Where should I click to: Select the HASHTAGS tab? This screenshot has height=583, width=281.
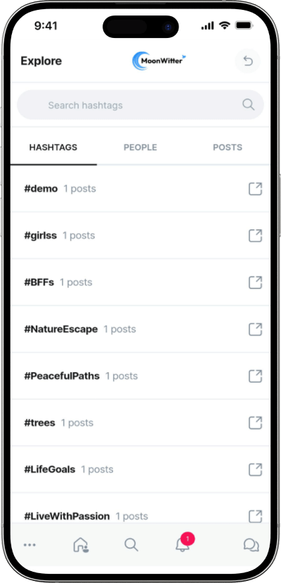(53, 148)
